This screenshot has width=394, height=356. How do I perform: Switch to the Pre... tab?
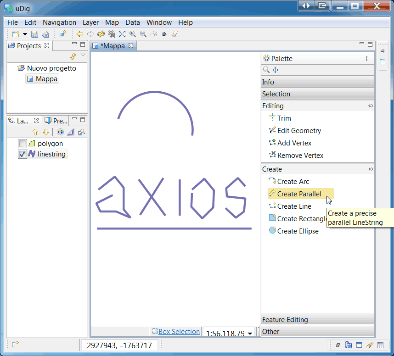(56, 121)
